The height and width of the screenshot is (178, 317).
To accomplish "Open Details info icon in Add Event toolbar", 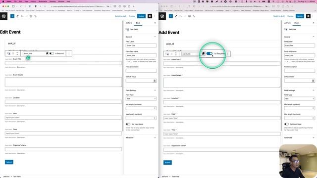I will click(x=189, y=16).
